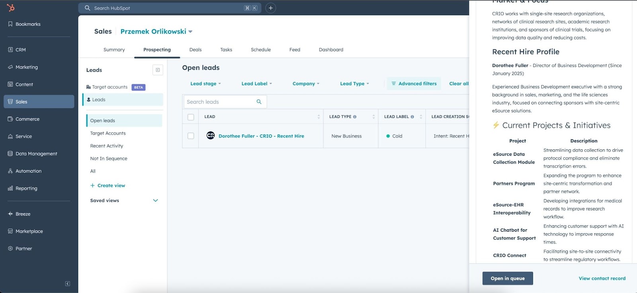
Task: Switch to the Prospecting tab
Action: (x=157, y=50)
